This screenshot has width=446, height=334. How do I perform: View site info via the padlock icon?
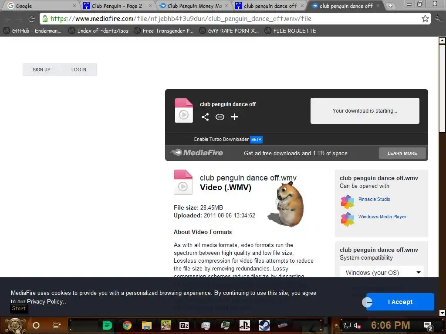45,18
